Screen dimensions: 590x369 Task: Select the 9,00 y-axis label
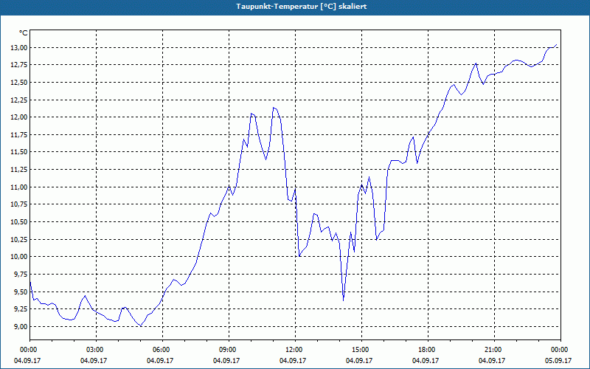pyautogui.click(x=22, y=327)
